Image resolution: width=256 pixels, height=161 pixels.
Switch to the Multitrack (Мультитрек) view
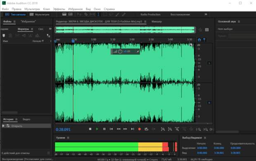point(40,14)
